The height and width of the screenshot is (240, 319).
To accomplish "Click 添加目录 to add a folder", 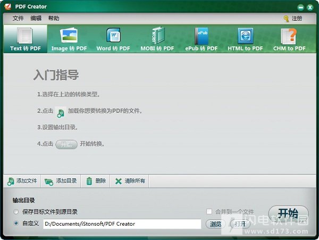I will tap(61, 181).
